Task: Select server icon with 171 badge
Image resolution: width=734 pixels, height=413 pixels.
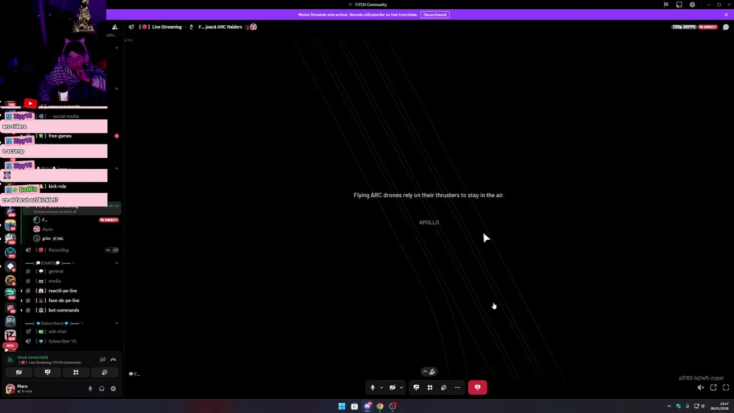Action: point(10,252)
